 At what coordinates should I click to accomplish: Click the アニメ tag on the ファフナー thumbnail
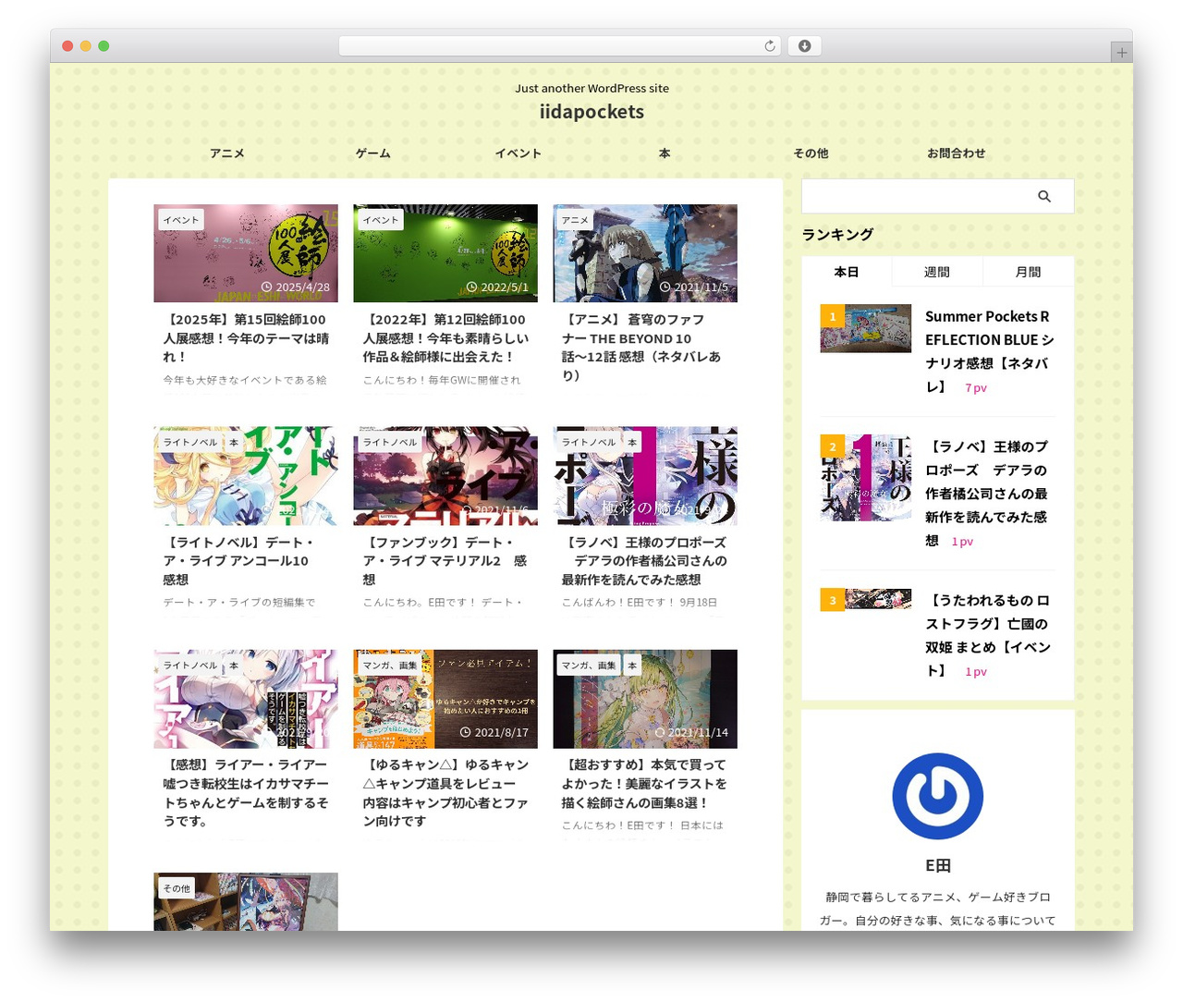[575, 220]
